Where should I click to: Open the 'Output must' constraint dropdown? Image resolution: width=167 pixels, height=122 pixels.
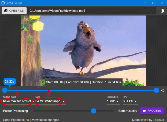point(17,101)
